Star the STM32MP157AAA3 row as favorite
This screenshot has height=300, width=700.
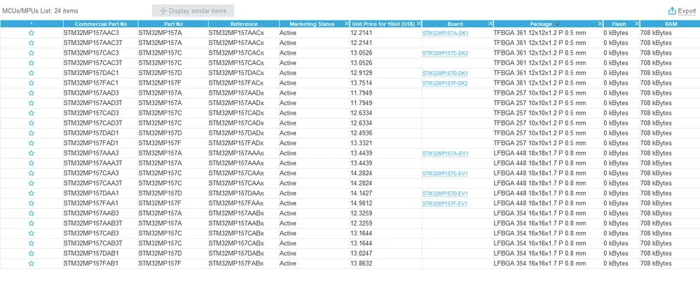click(32, 153)
